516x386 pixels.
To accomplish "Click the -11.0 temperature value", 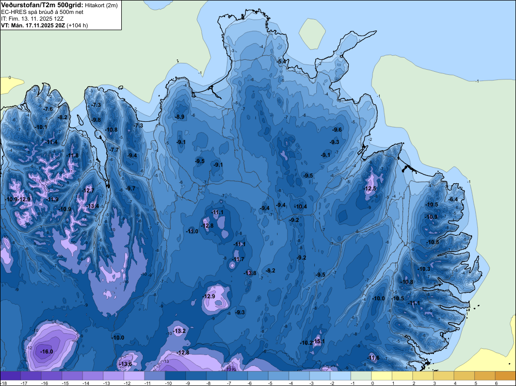I will (x=192, y=231).
